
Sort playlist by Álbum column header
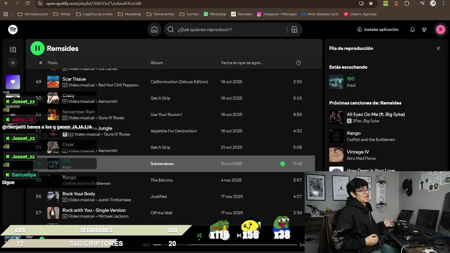[x=157, y=63]
